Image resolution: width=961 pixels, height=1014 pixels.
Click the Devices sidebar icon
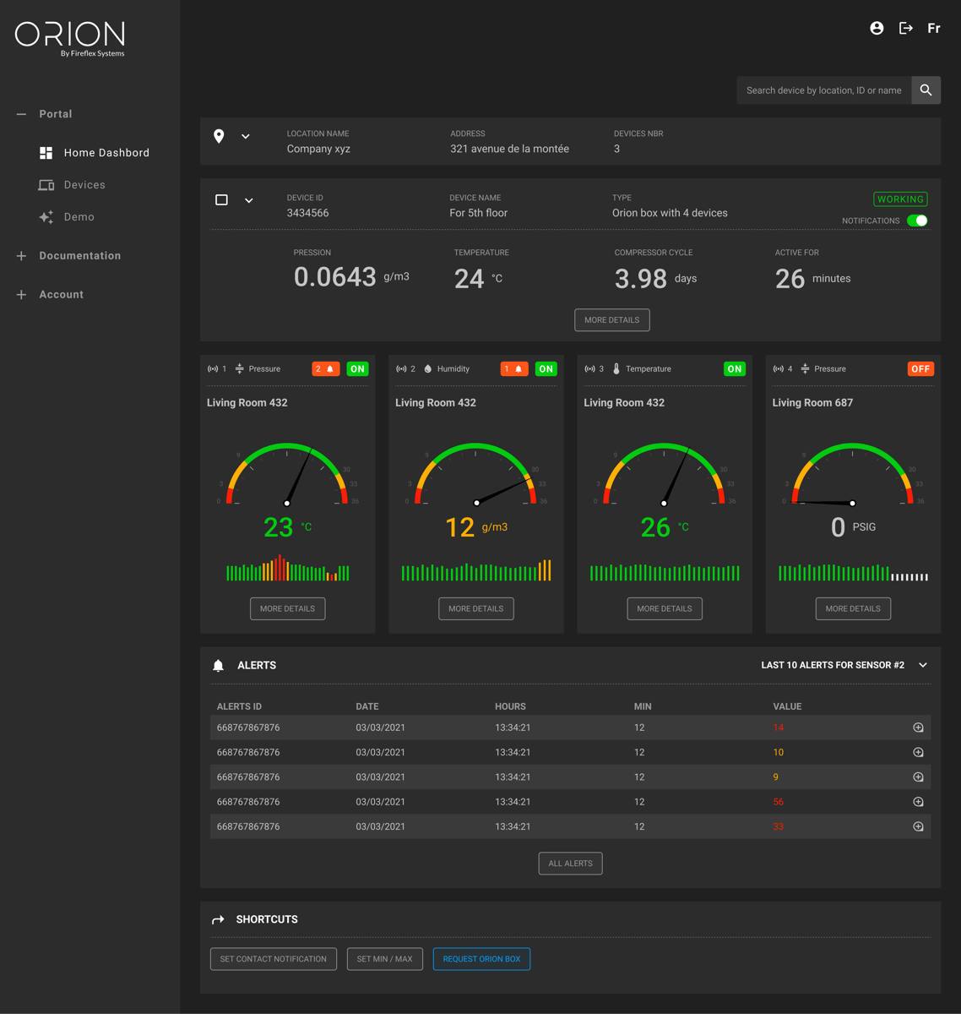[x=46, y=185]
